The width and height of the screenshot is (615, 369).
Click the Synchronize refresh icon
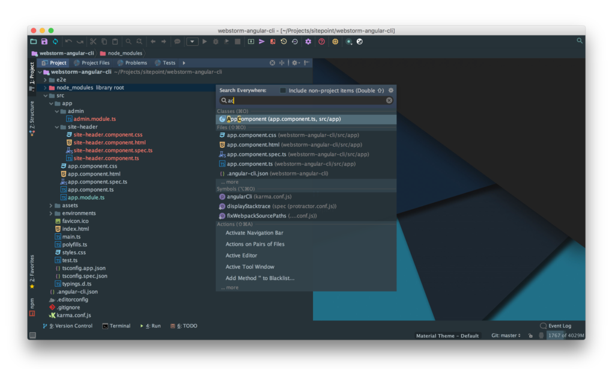point(55,41)
